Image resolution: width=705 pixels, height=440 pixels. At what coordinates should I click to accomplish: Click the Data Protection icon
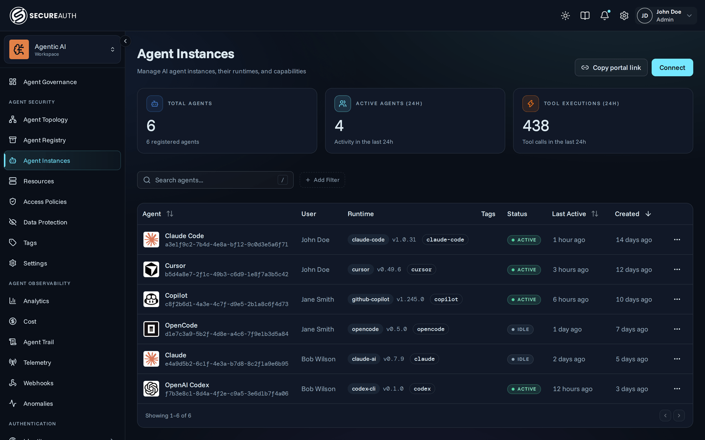click(13, 222)
